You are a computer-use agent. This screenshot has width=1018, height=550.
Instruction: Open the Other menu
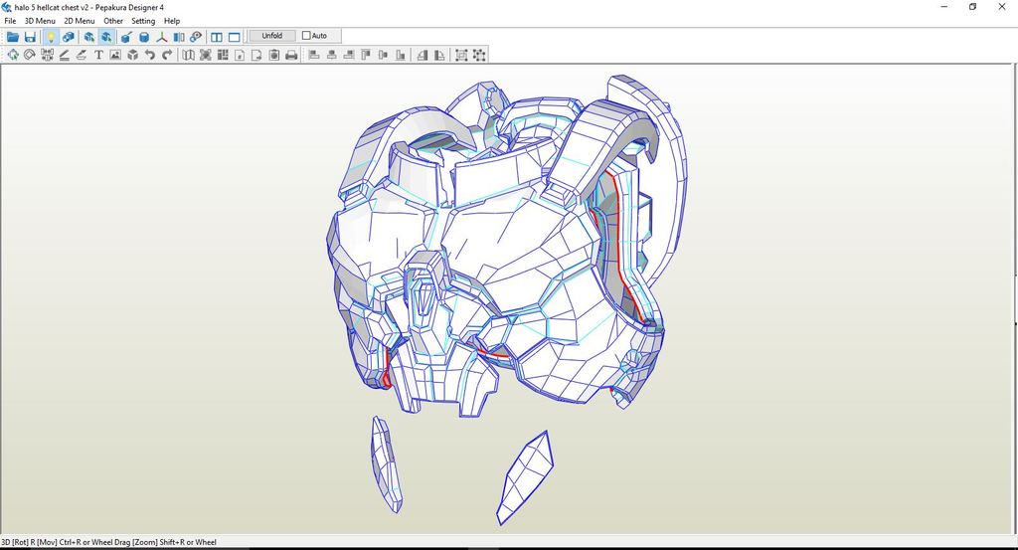(x=113, y=21)
